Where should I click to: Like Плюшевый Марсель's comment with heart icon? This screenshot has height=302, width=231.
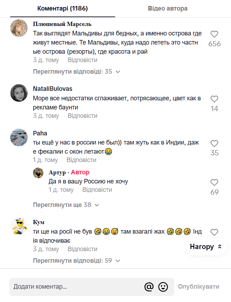(x=214, y=34)
